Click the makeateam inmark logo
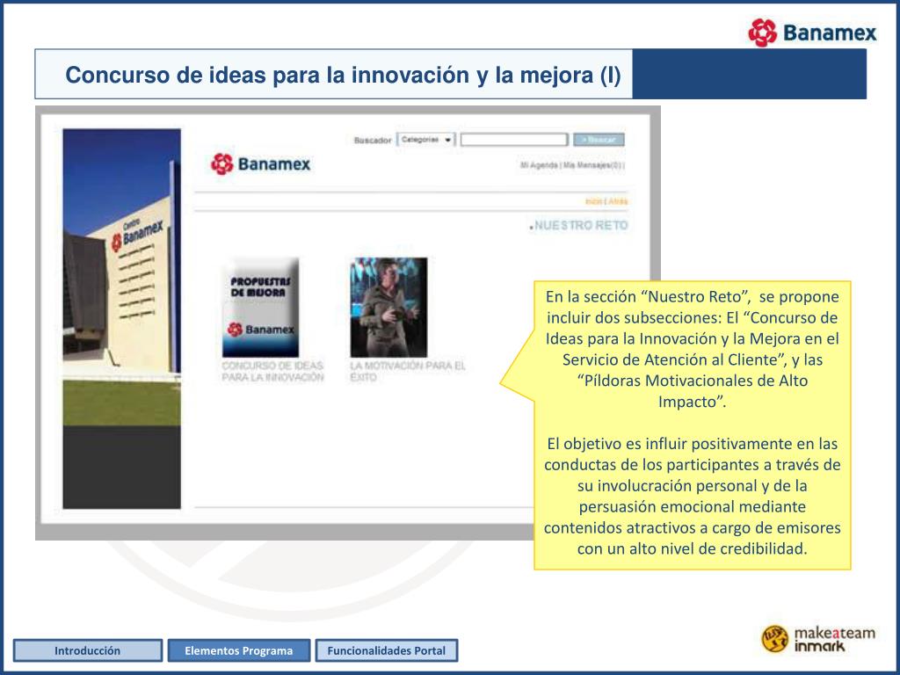 [x=818, y=639]
